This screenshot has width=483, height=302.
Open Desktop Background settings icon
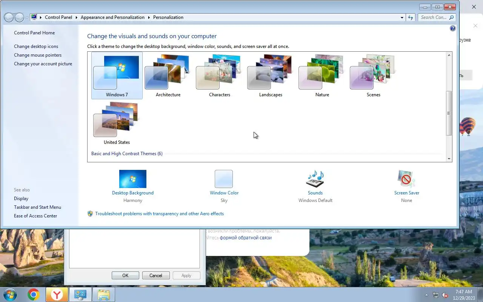point(133,179)
